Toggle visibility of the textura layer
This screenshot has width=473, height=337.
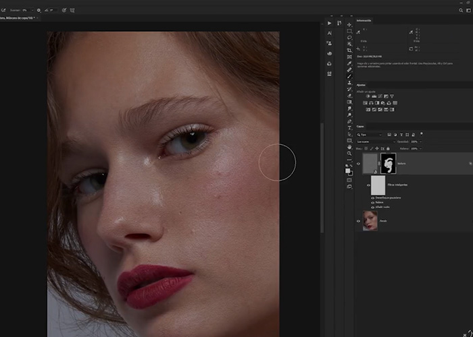(x=359, y=163)
